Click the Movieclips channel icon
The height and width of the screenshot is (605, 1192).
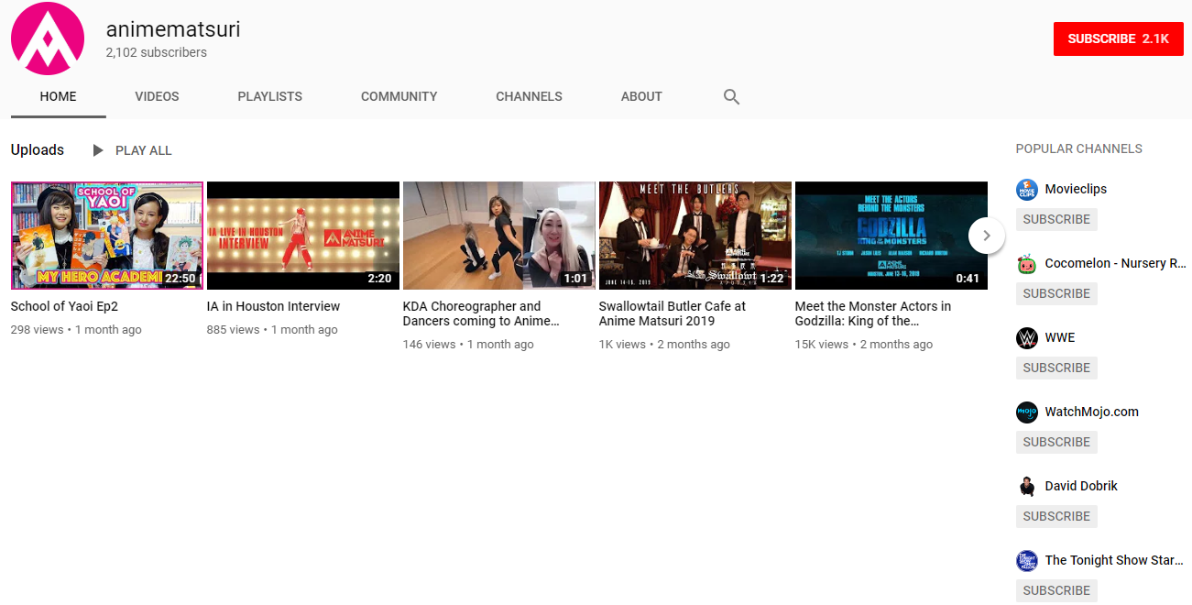1027,190
